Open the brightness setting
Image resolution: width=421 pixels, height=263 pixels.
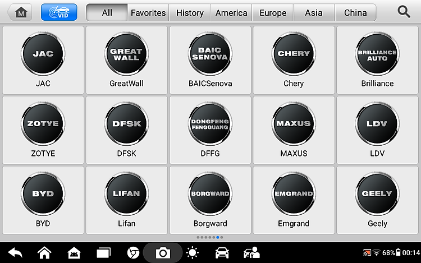pos(192,253)
